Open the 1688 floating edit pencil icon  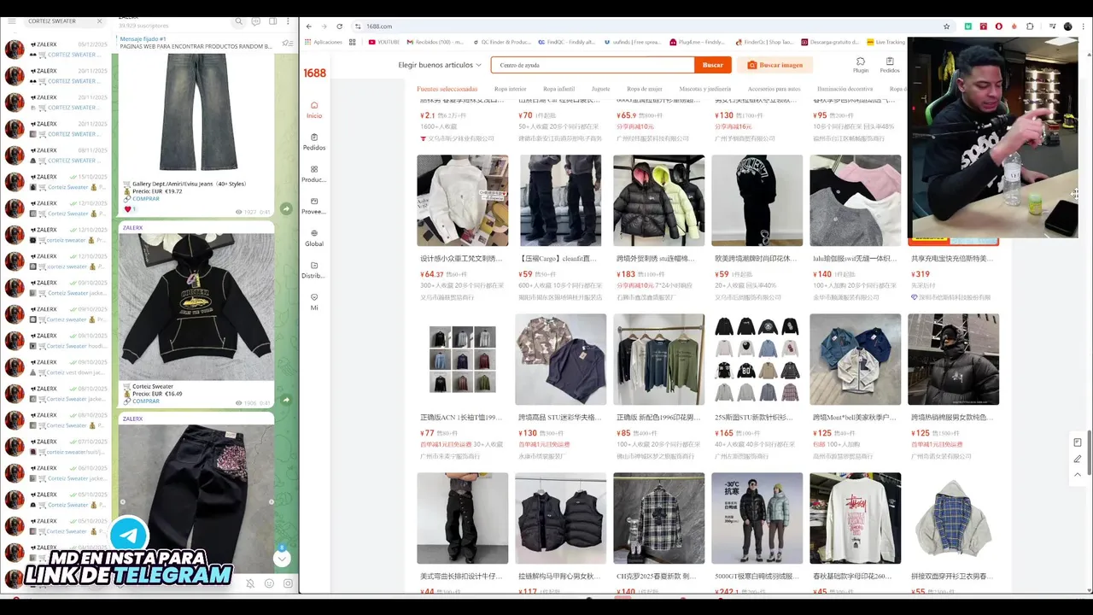pos(1078,459)
